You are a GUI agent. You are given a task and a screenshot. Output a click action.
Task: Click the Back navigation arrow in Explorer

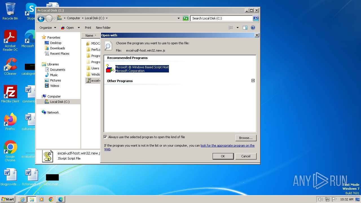point(41,18)
